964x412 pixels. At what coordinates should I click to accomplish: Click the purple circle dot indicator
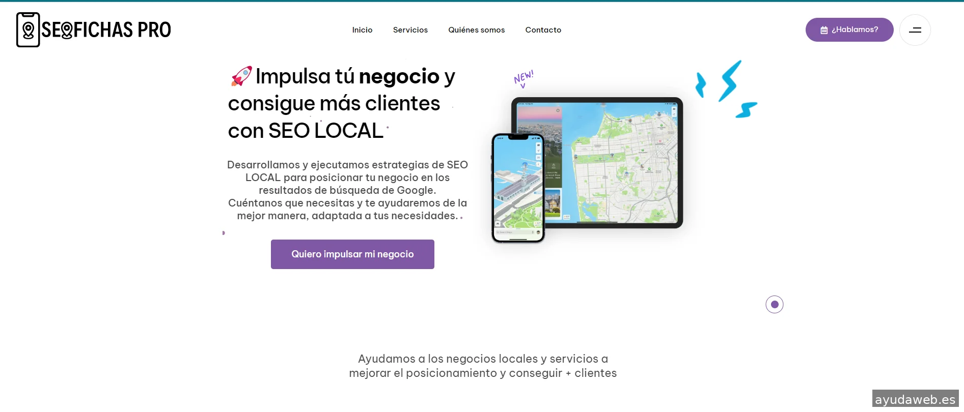(x=774, y=304)
